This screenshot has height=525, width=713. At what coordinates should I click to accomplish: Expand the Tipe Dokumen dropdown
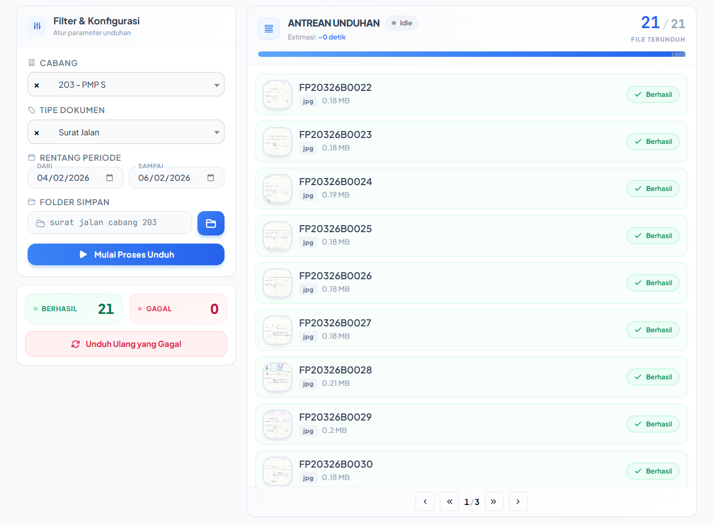(216, 133)
